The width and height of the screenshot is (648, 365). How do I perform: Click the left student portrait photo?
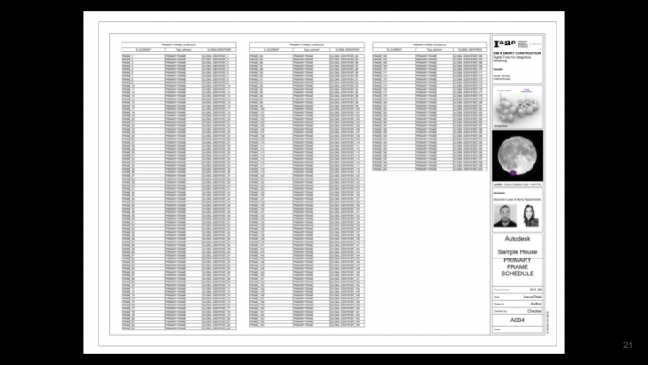tap(502, 217)
